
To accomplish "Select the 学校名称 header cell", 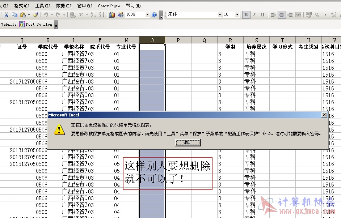I will [74, 47].
